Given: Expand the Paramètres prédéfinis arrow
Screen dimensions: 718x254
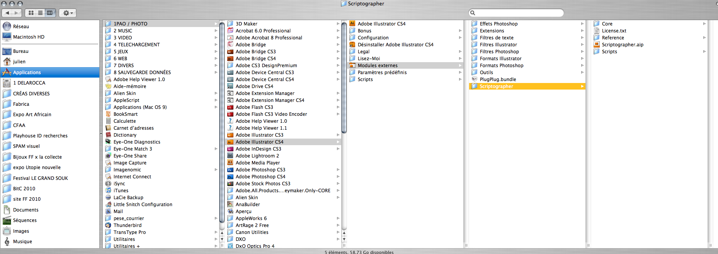Looking at the screenshot, I should point(460,73).
